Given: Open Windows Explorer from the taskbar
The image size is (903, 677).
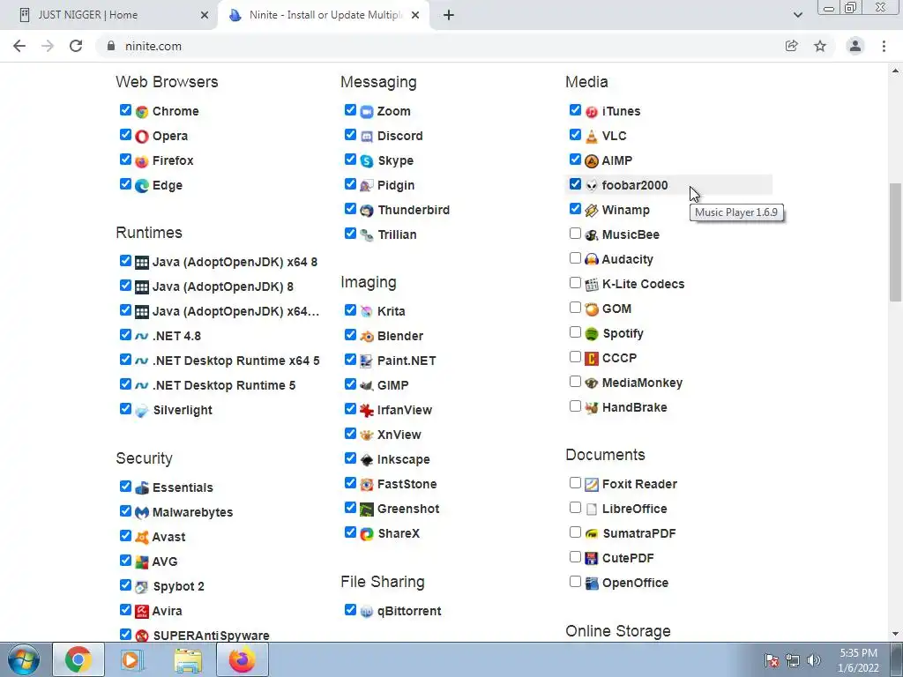Looking at the screenshot, I should [x=188, y=659].
